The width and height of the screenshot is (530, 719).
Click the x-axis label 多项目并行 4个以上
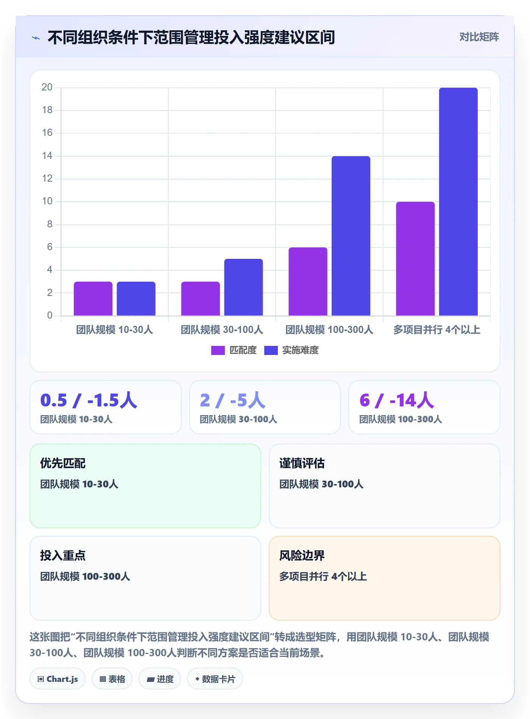click(437, 330)
